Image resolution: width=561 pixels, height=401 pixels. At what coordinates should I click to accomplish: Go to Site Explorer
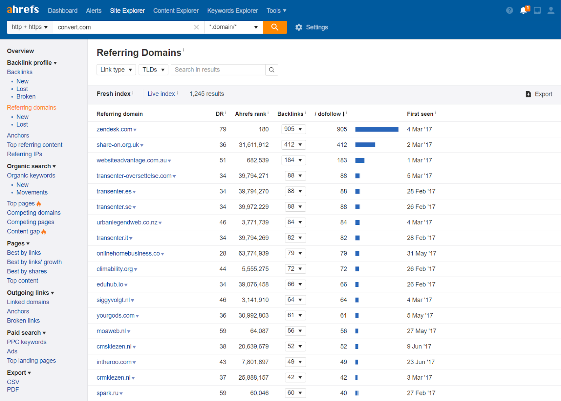point(127,11)
